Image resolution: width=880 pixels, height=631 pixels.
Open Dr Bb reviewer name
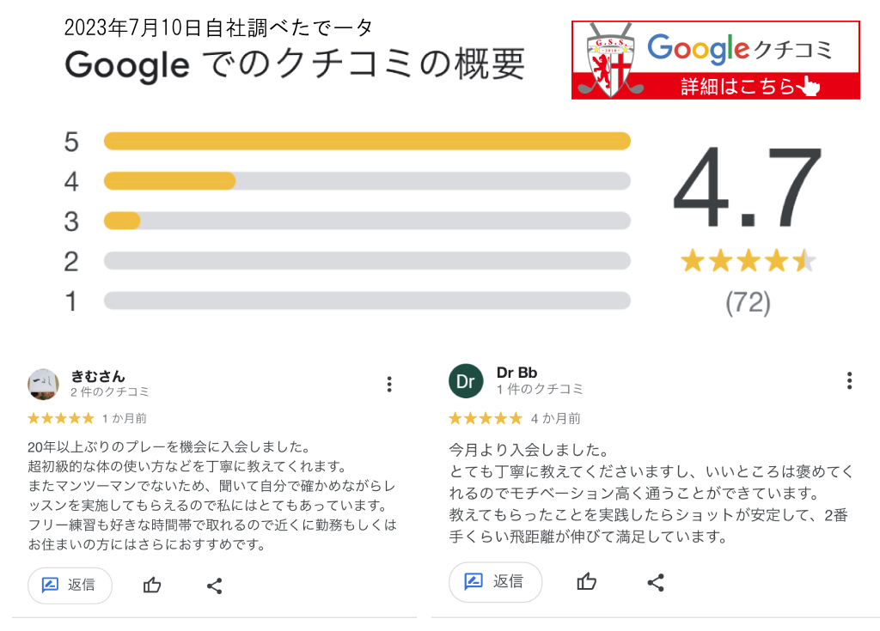coord(517,373)
